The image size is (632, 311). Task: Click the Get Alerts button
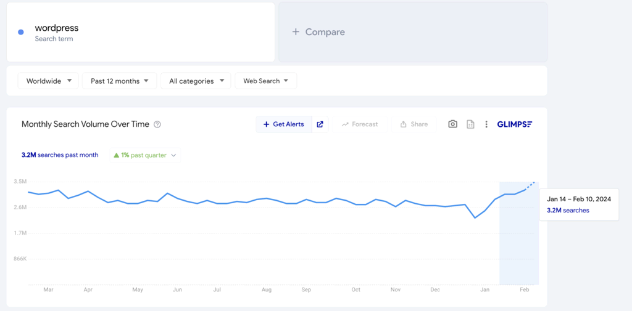(284, 124)
